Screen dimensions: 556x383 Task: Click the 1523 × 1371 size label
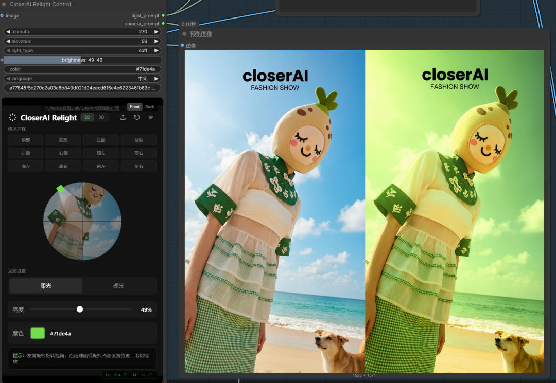click(364, 375)
